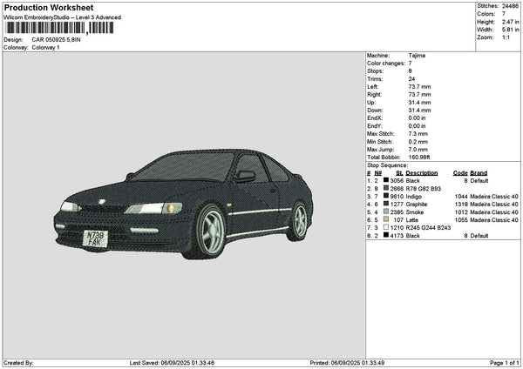The width and height of the screenshot is (523, 369).
Task: Click the black swatch for stop 8
Action: [386, 235]
